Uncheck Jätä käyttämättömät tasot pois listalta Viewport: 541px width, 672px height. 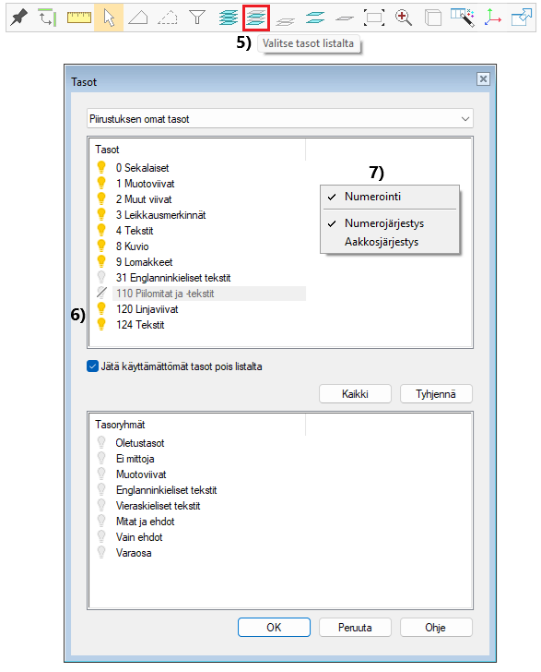point(92,366)
